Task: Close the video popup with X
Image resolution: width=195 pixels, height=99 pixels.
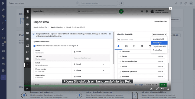Action: point(171,8)
